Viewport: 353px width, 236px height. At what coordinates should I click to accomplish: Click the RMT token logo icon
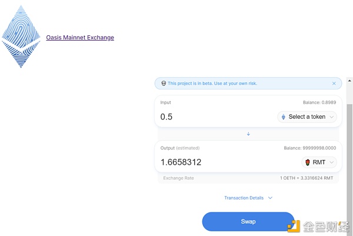[x=308, y=162]
